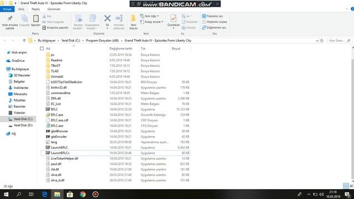Click Program Dosyaları (x86) in the breadcrumb
This screenshot has width=354, height=199.
coord(102,40)
